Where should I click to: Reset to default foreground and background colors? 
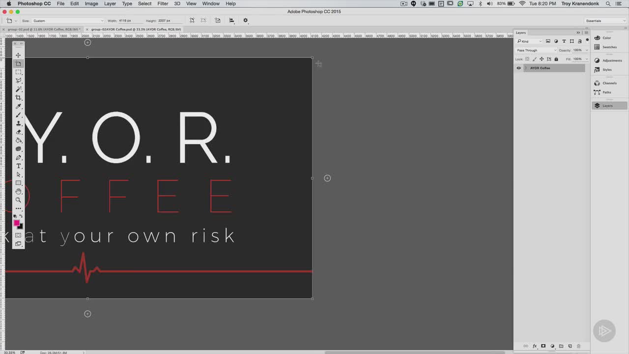(x=15, y=216)
